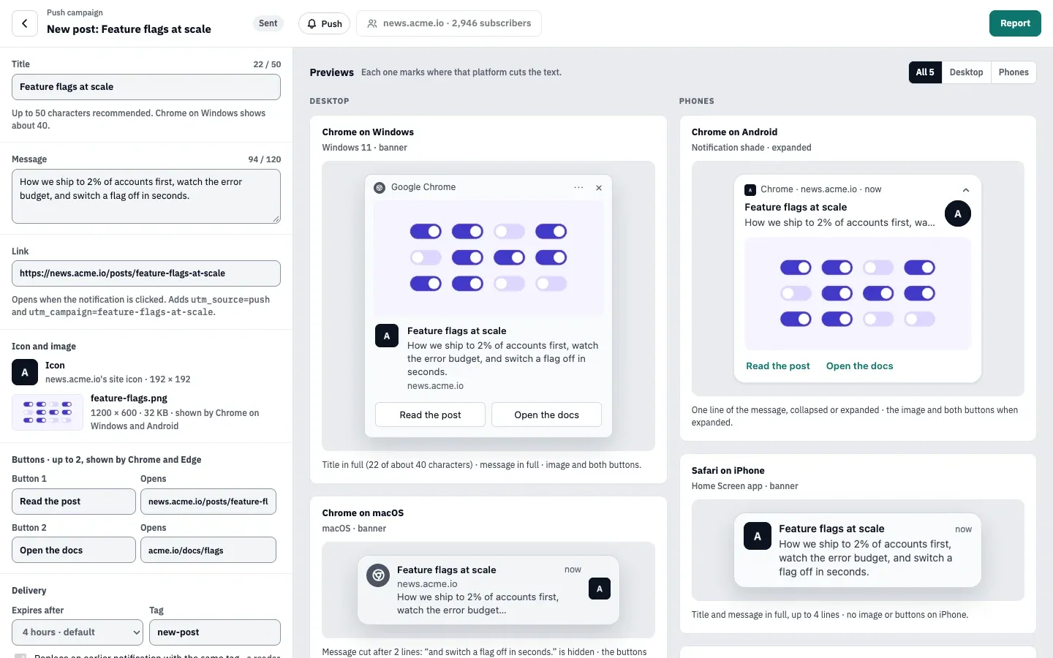This screenshot has width=1053, height=658.
Task: Focus the Title input field
Action: point(146,87)
